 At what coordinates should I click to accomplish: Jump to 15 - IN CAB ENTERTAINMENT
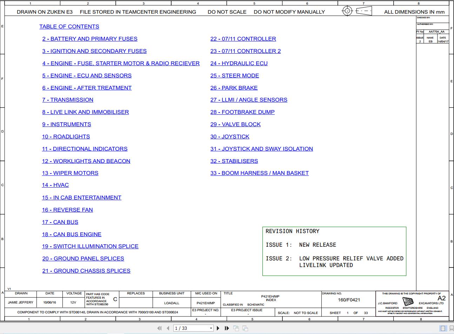[x=82, y=198]
